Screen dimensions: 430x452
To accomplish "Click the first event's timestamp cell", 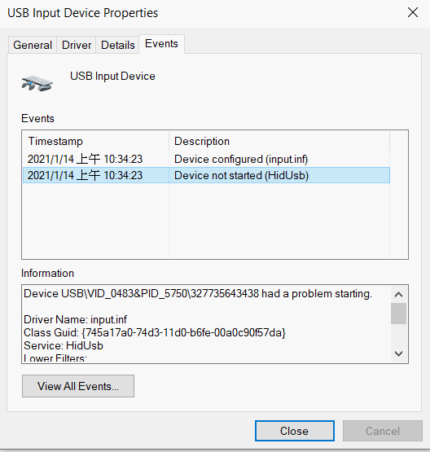I will [85, 159].
